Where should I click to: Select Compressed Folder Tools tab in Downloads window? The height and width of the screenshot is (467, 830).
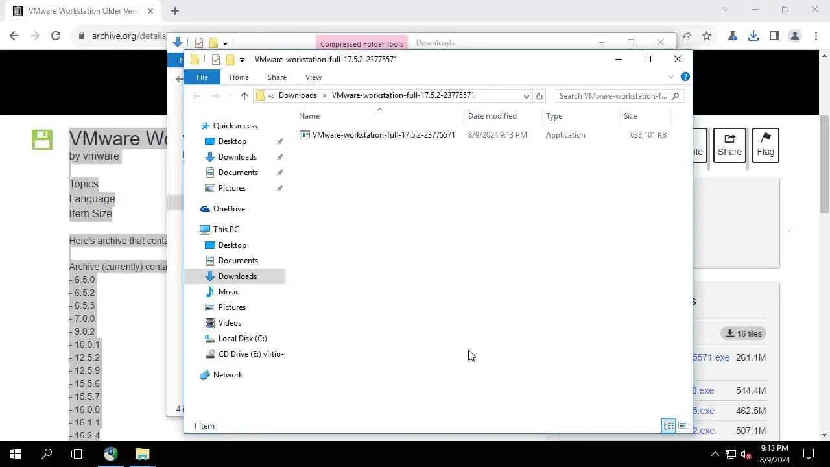click(x=362, y=43)
